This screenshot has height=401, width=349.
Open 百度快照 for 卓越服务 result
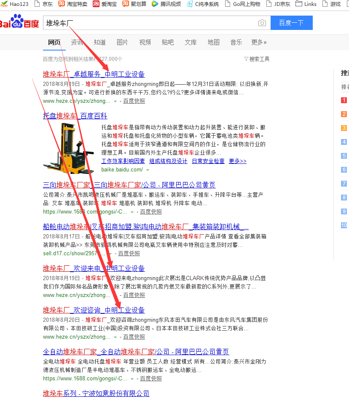click(134, 101)
